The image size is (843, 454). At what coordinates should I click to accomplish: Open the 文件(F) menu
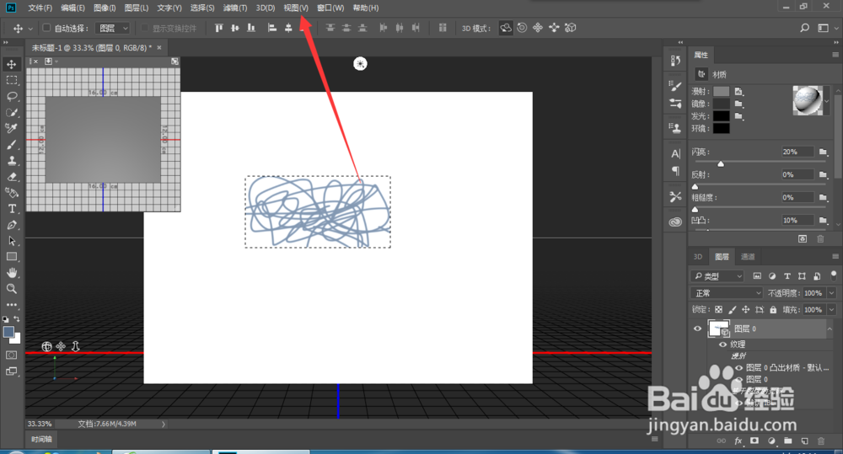[40, 8]
